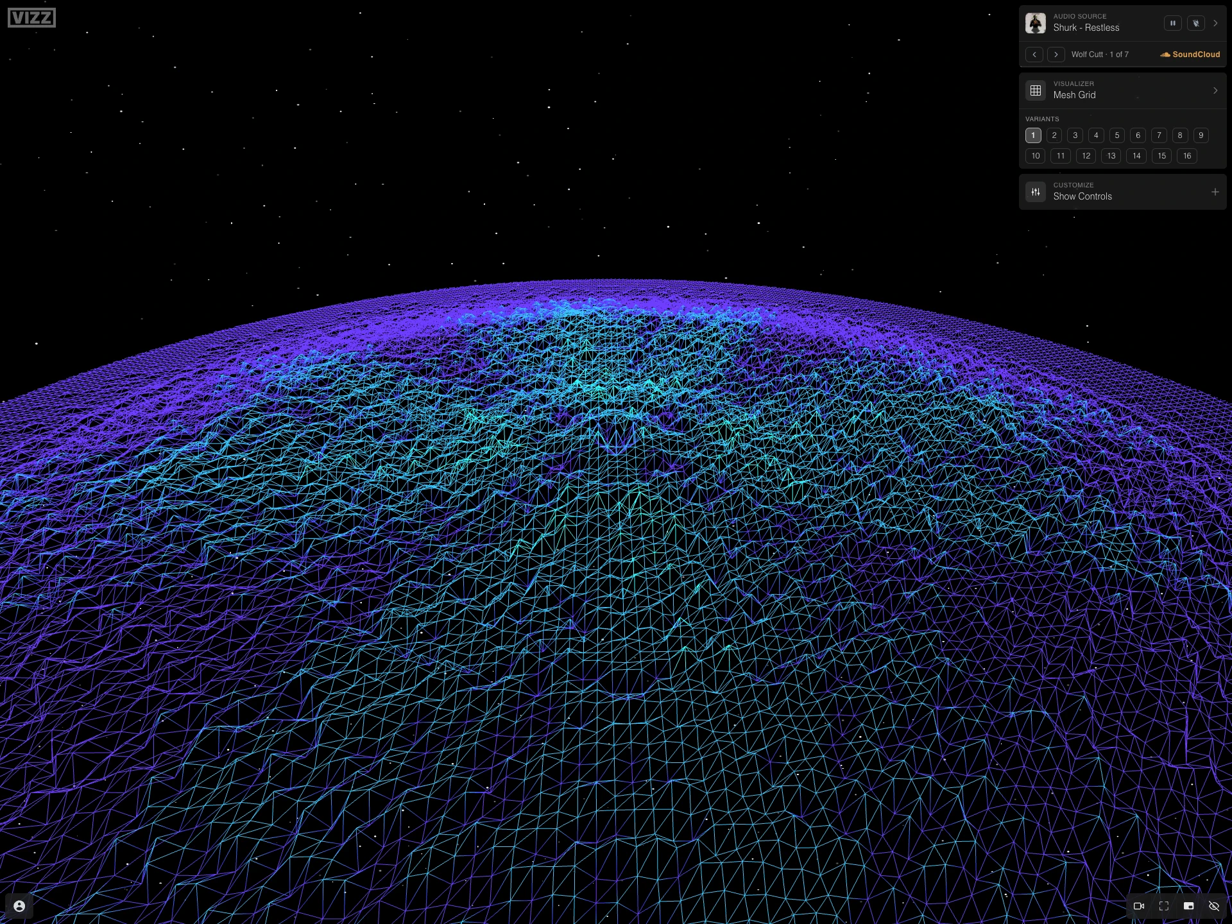Enter fullscreen mode
1232x924 pixels.
click(1164, 906)
